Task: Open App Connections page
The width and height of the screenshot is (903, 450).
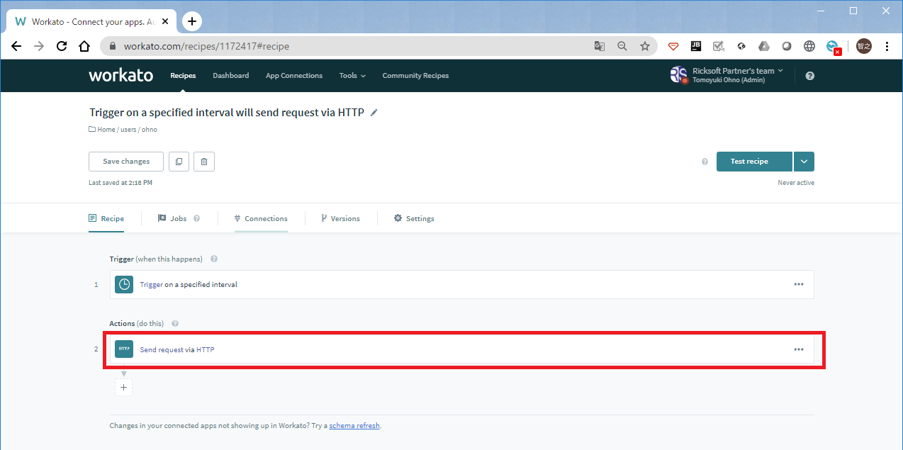Action: click(294, 76)
